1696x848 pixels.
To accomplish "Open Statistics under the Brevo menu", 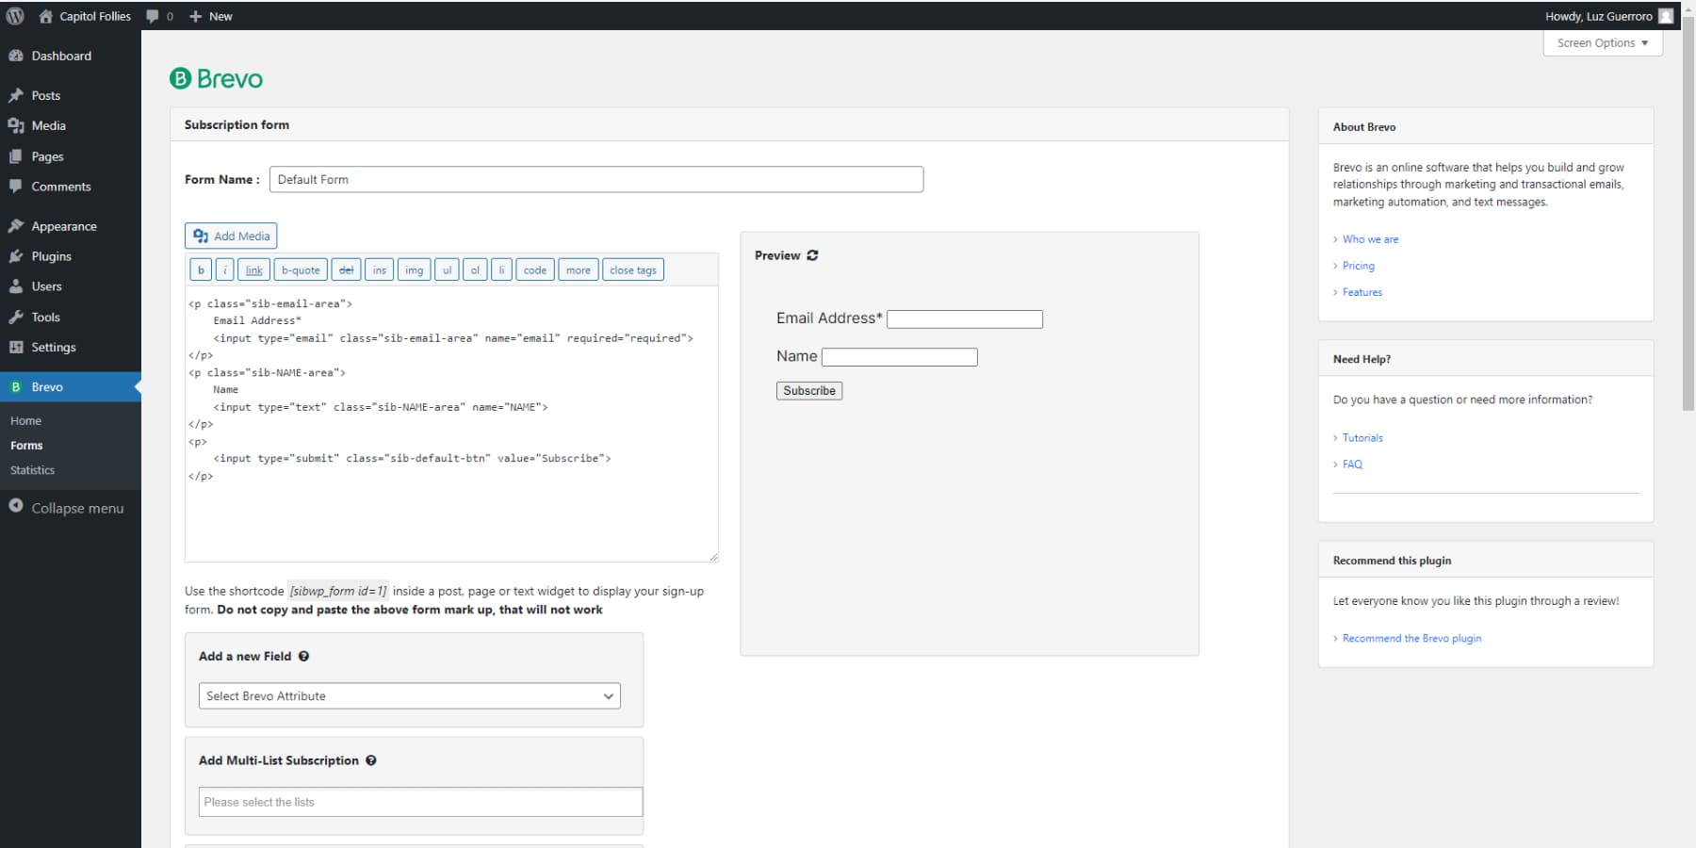I will click(x=32, y=469).
